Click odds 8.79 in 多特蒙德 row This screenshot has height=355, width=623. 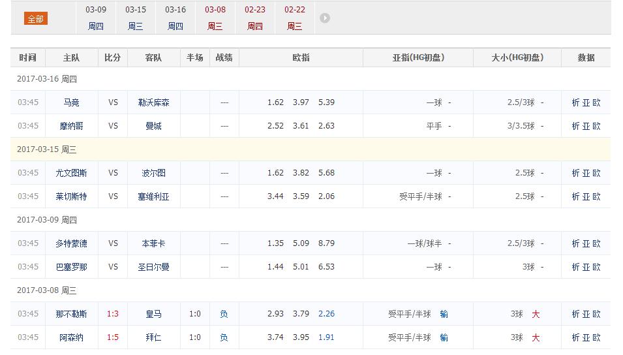(327, 243)
